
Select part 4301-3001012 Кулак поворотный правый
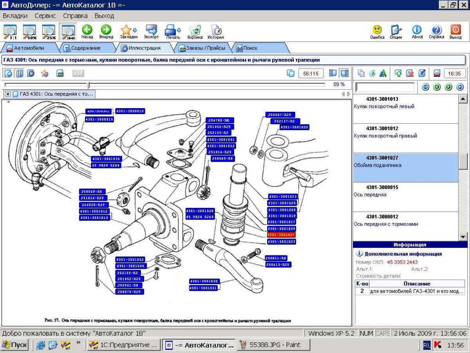[x=405, y=138]
